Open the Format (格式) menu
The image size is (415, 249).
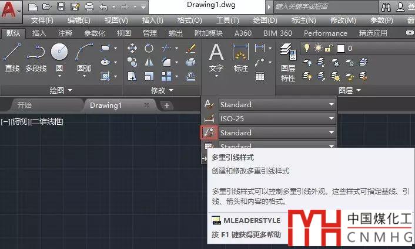click(189, 21)
